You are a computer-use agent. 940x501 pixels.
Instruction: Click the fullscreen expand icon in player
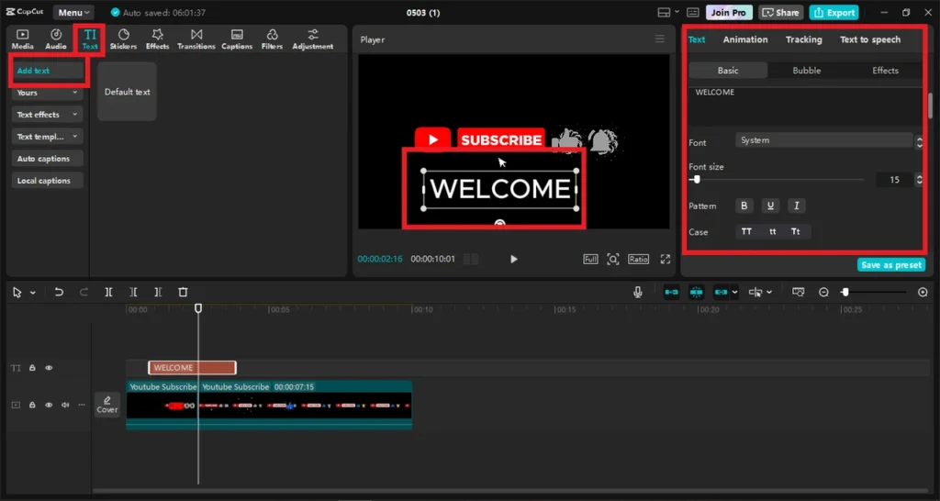coord(665,259)
